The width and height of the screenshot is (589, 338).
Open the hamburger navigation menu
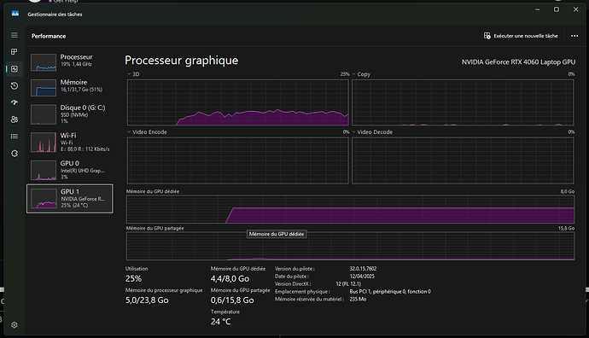click(15, 35)
